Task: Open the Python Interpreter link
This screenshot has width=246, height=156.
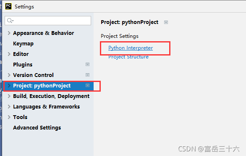Action: (131, 48)
